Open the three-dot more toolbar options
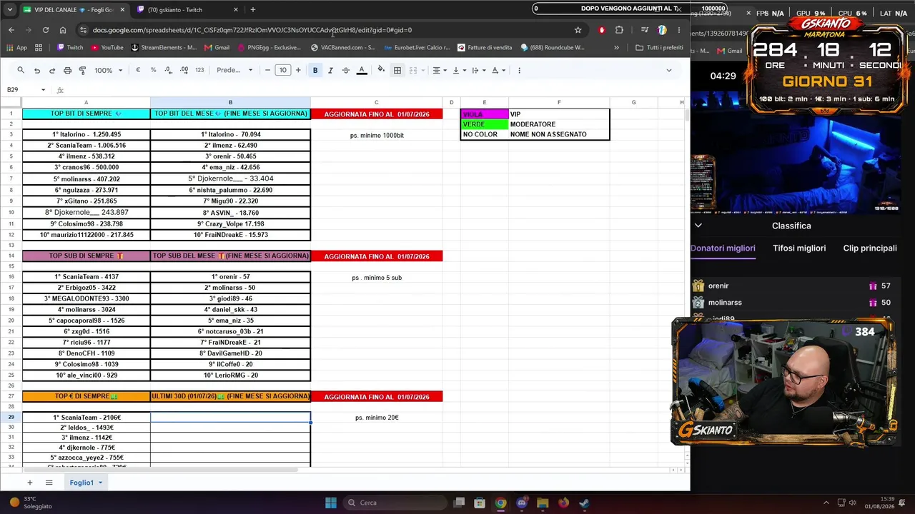Image resolution: width=915 pixels, height=514 pixels. click(519, 70)
